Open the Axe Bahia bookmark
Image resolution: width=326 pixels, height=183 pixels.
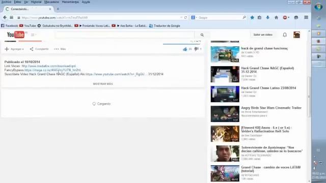point(129,26)
